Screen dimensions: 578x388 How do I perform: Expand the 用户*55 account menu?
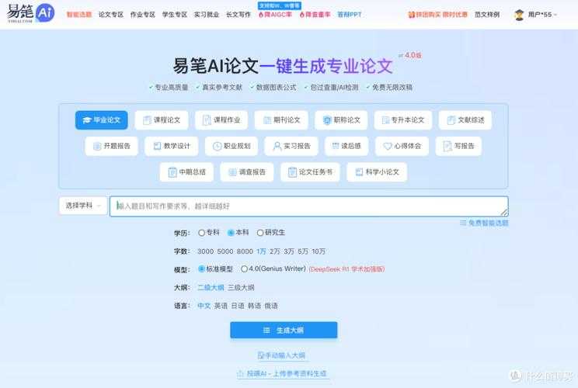pyautogui.click(x=542, y=15)
